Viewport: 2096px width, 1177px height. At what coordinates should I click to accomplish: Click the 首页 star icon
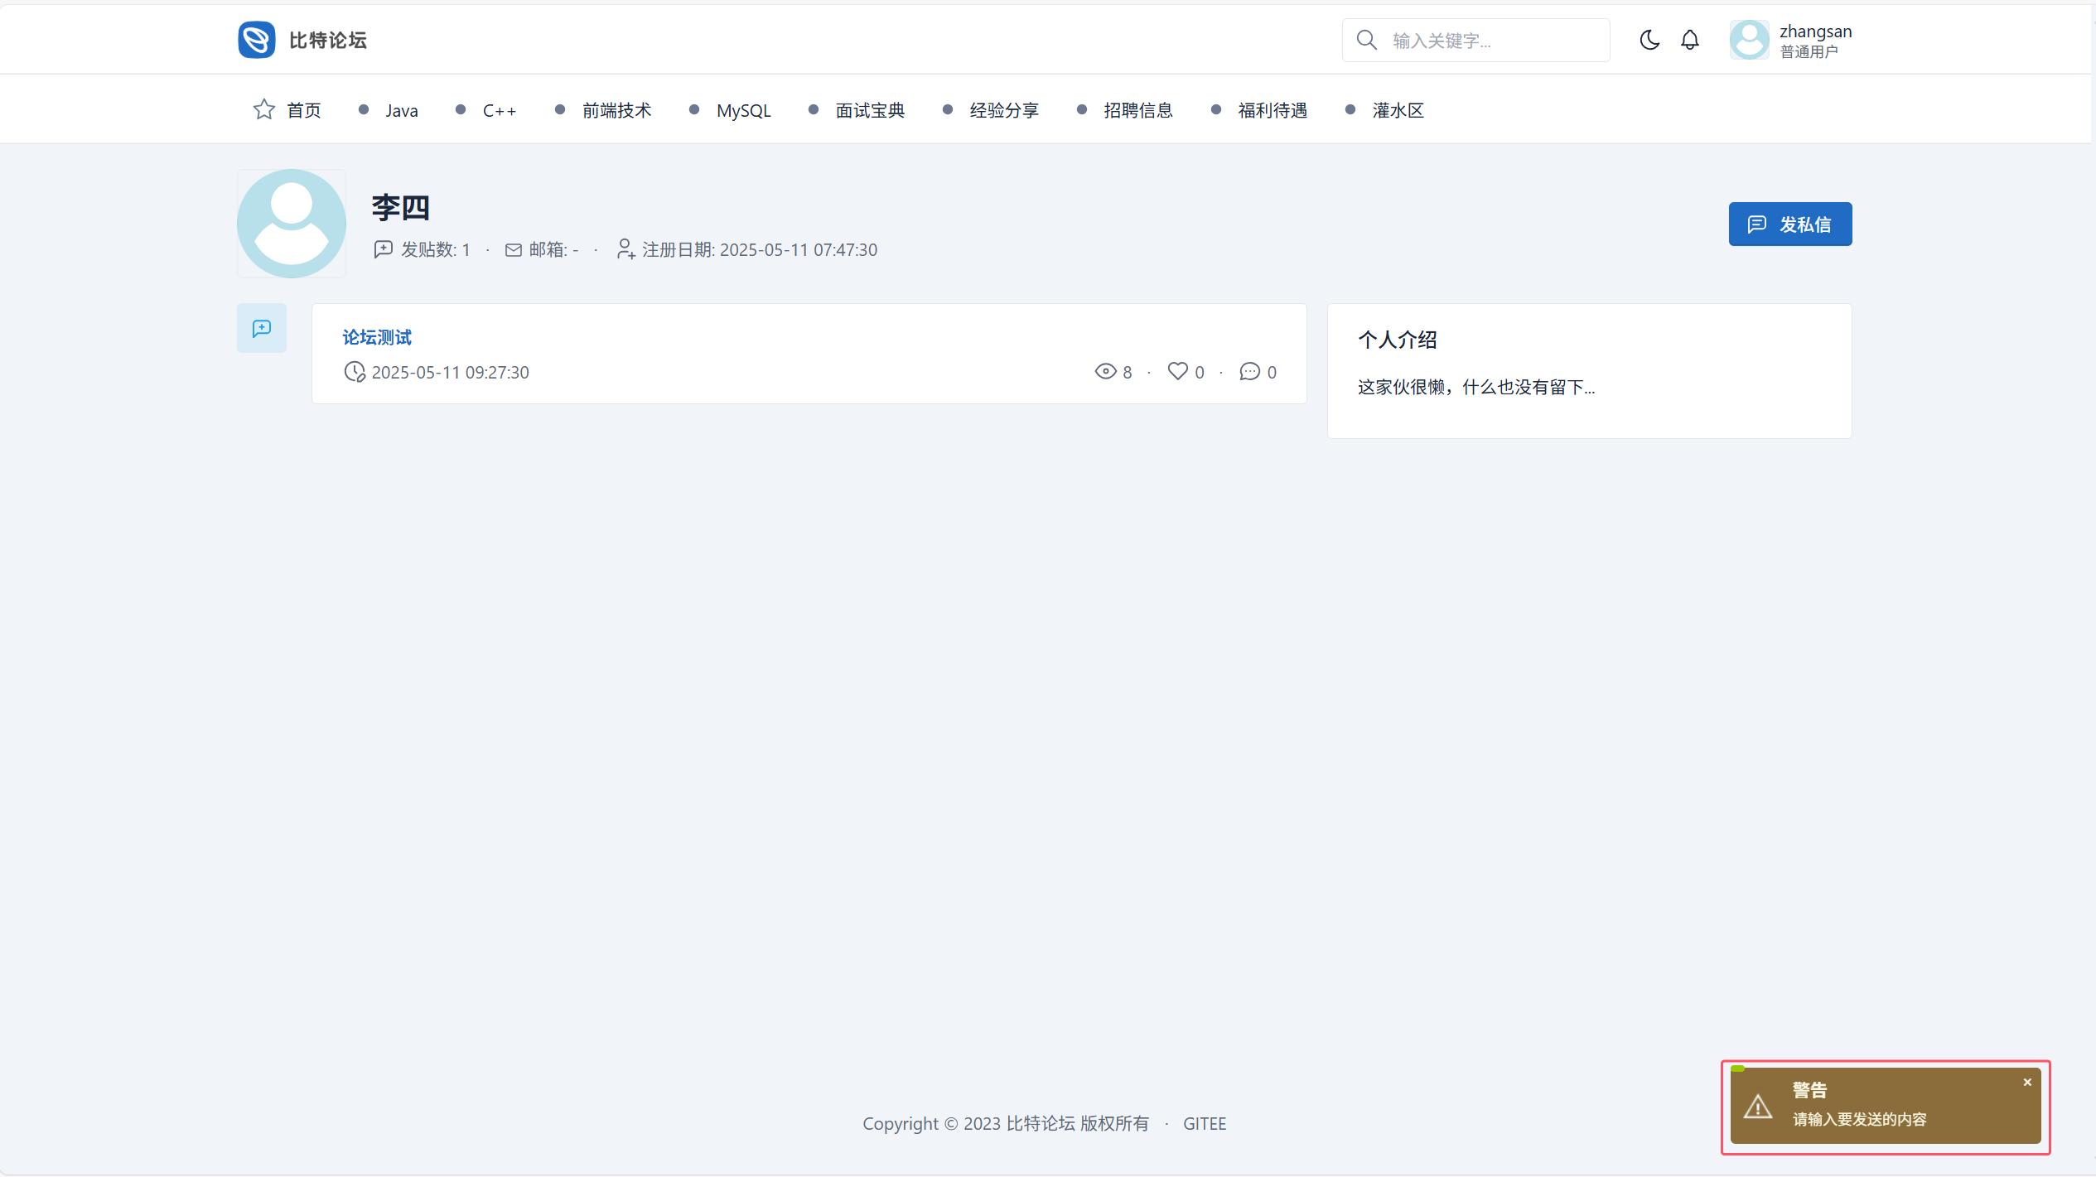pos(263,109)
